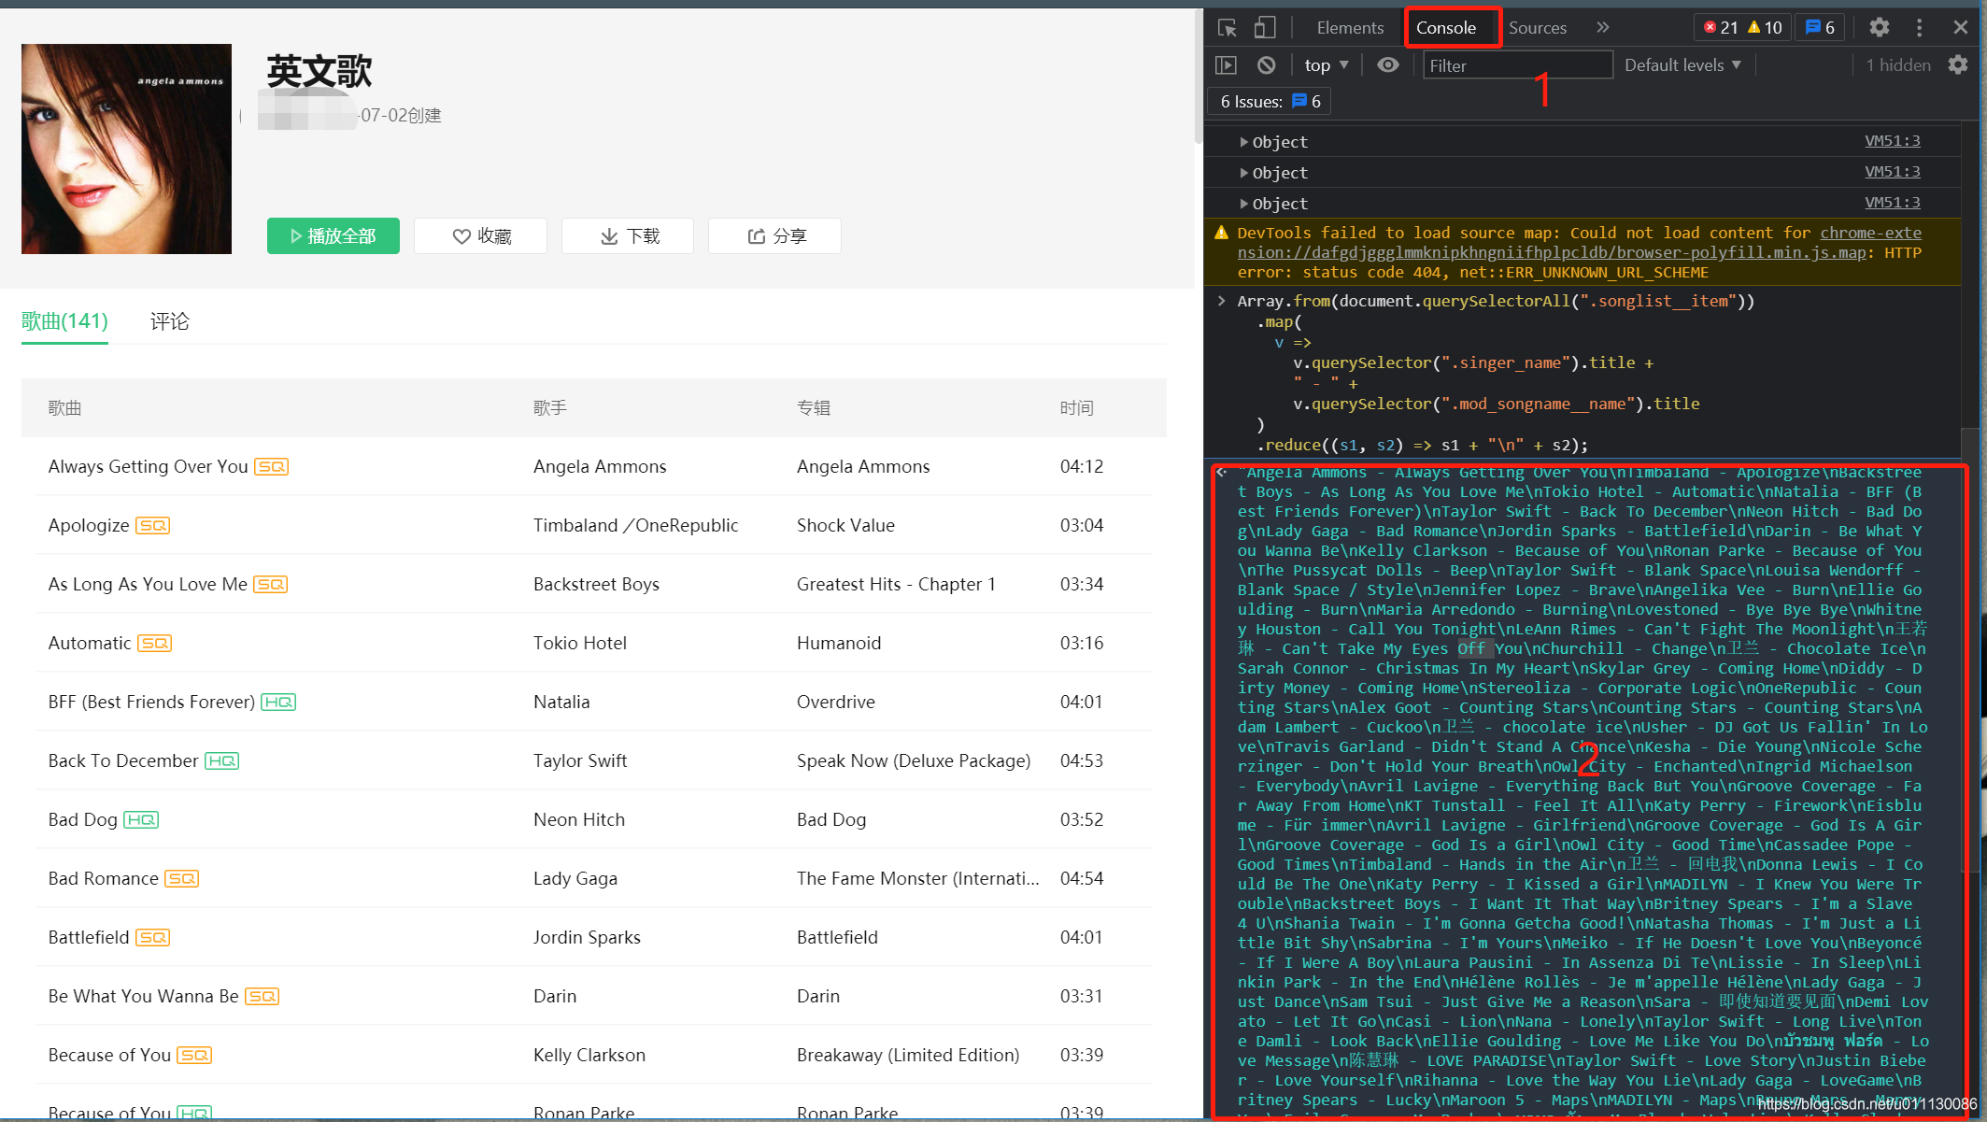Open DevTools settings gear
The image size is (1987, 1122).
pyautogui.click(x=1879, y=28)
